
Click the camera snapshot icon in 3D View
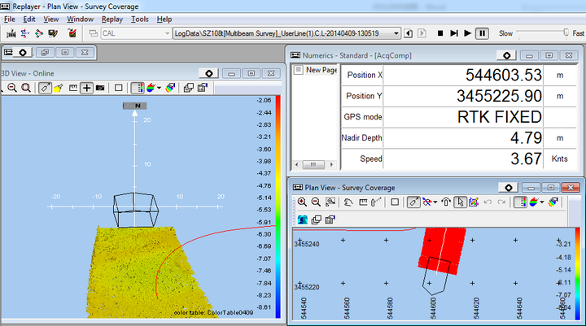click(x=100, y=88)
